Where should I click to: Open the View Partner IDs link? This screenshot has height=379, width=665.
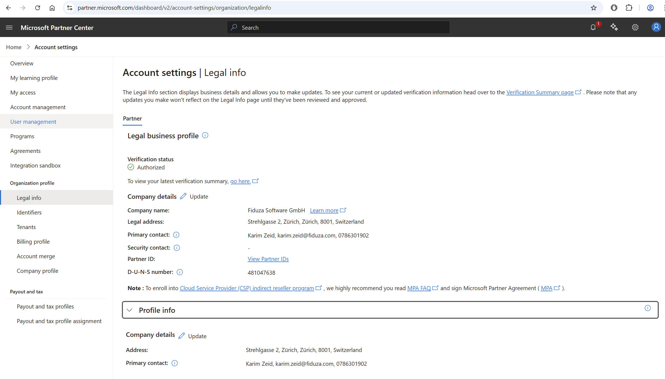(268, 259)
